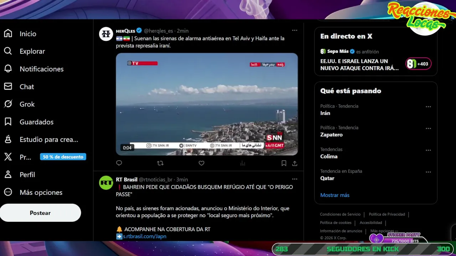This screenshot has width=456, height=256.
Task: Open Política de Privacidad link
Action: pos(387,214)
